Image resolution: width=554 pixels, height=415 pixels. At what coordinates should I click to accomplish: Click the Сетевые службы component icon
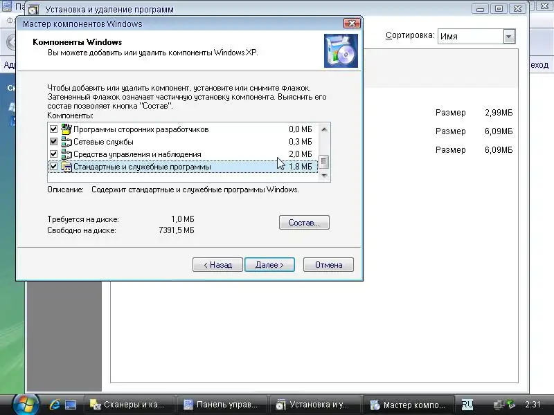(66, 142)
